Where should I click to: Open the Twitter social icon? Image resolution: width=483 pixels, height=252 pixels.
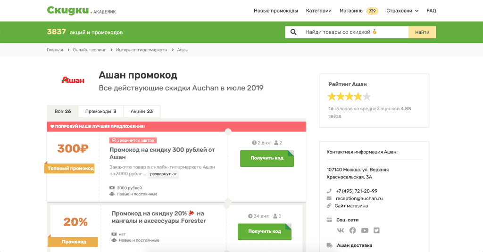[x=376, y=230]
